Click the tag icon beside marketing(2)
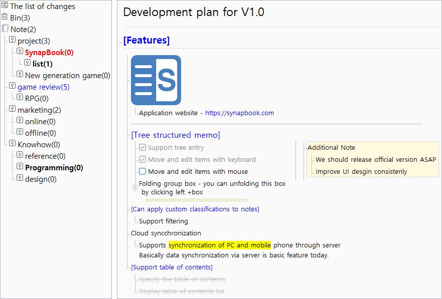This screenshot has height=299, width=442. pyautogui.click(x=12, y=109)
